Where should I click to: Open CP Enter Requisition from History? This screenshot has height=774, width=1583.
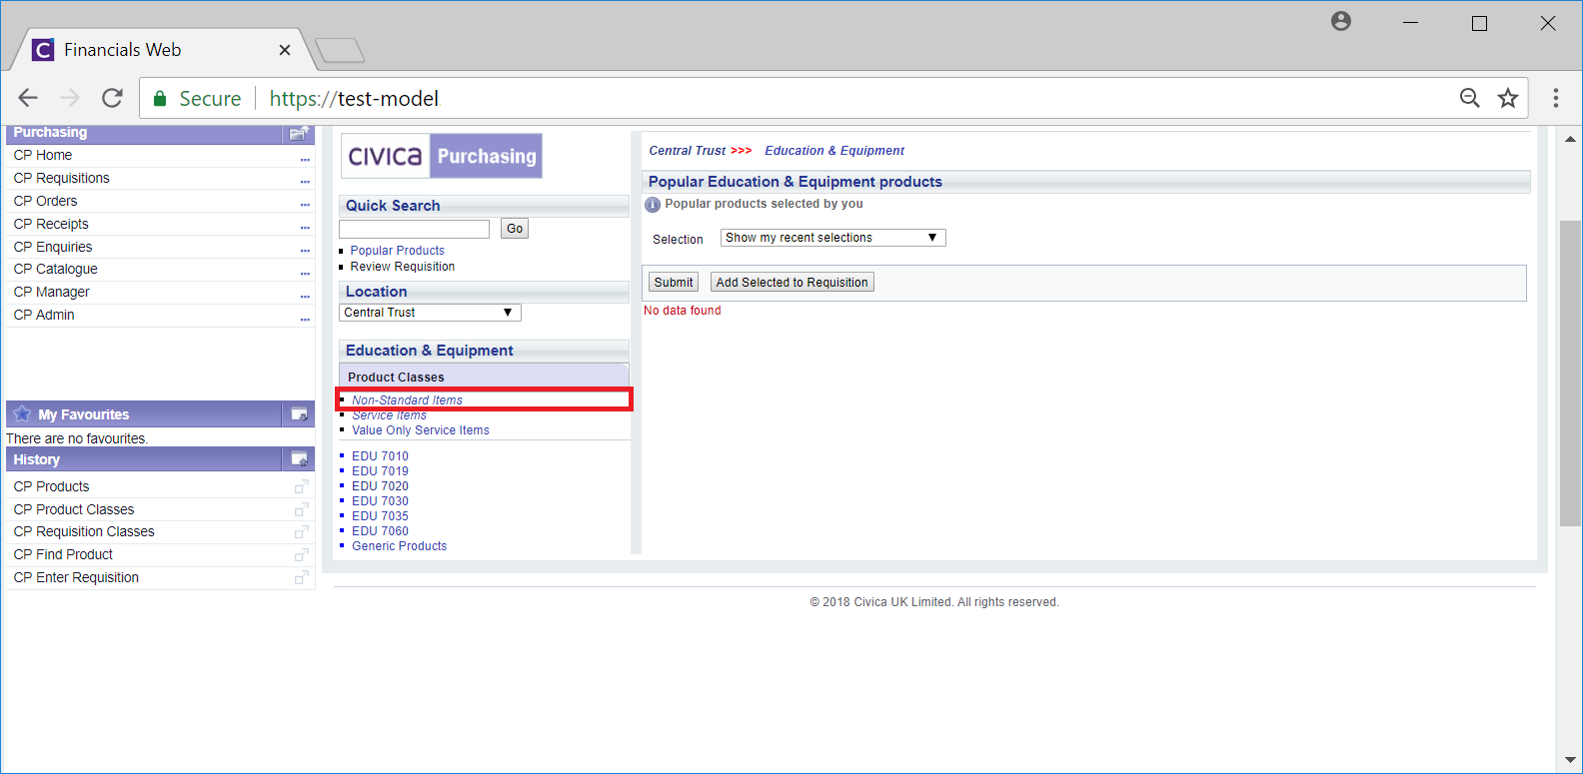[x=76, y=577]
